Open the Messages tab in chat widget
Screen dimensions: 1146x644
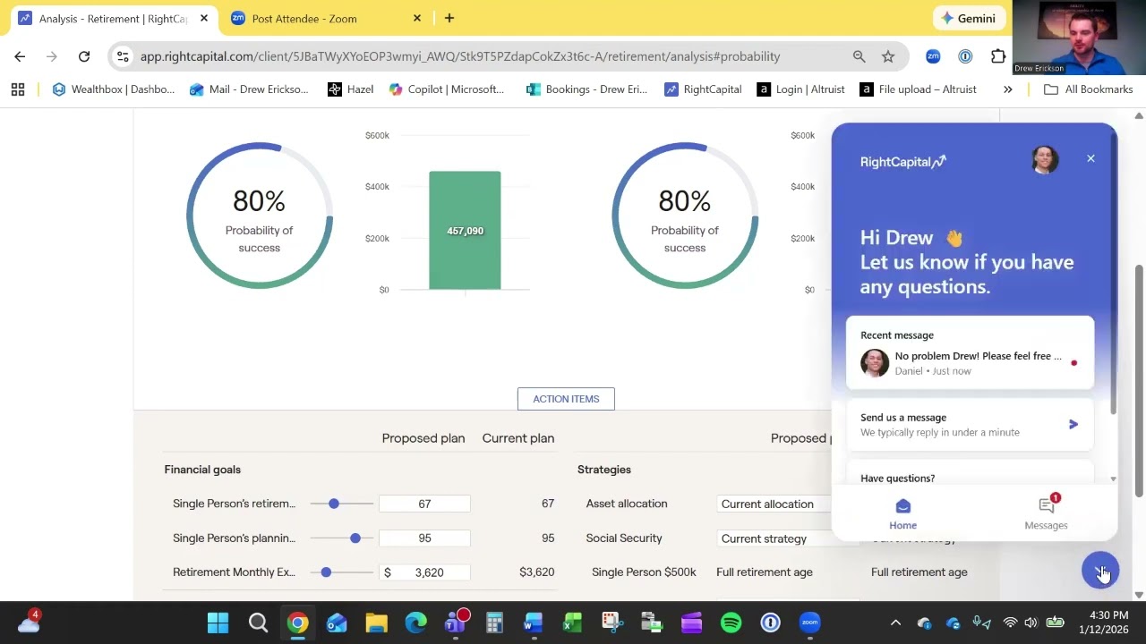[x=1046, y=513]
